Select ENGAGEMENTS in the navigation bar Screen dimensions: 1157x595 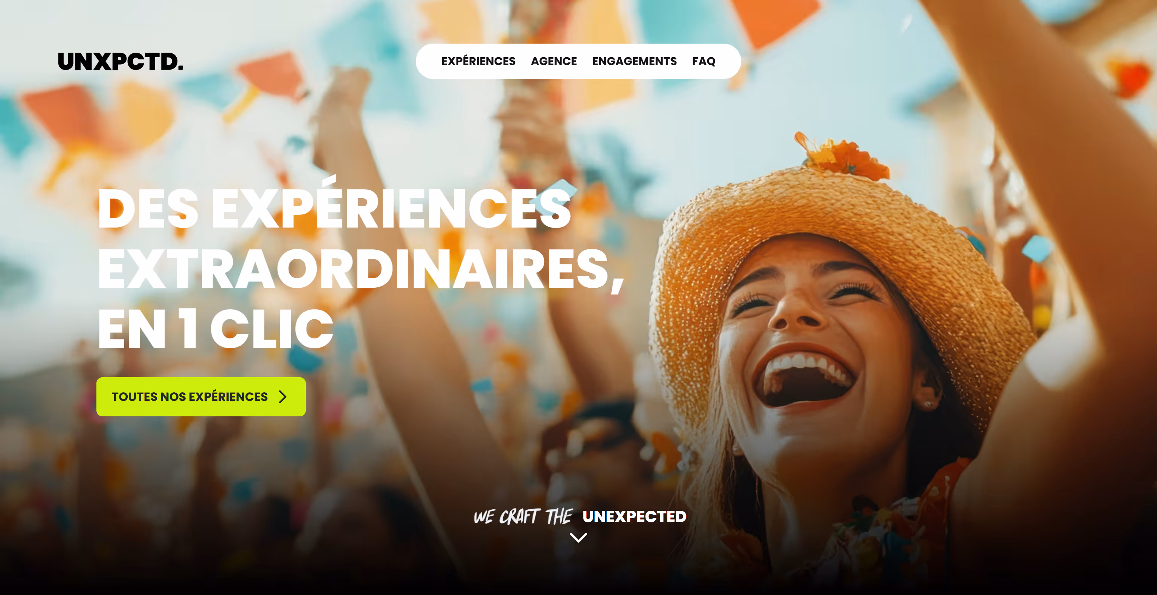(634, 61)
